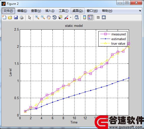Open a file with folder icon

click(x=10, y=17)
